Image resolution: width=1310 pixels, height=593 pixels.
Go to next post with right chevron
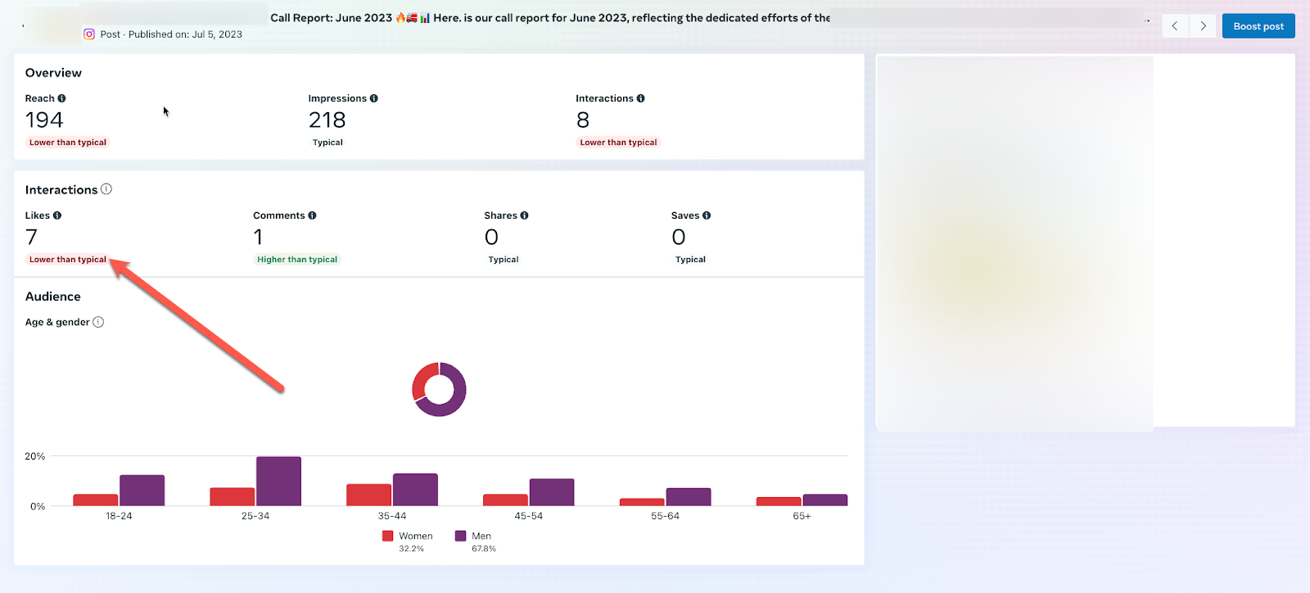[1203, 26]
